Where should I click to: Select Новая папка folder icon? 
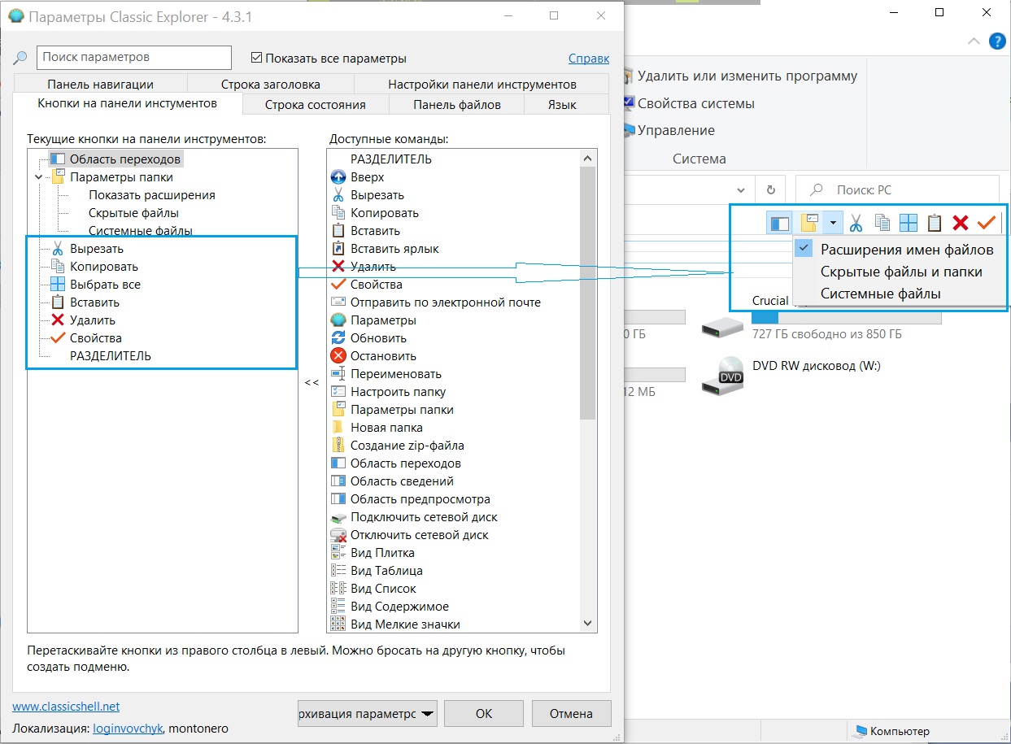[338, 428]
